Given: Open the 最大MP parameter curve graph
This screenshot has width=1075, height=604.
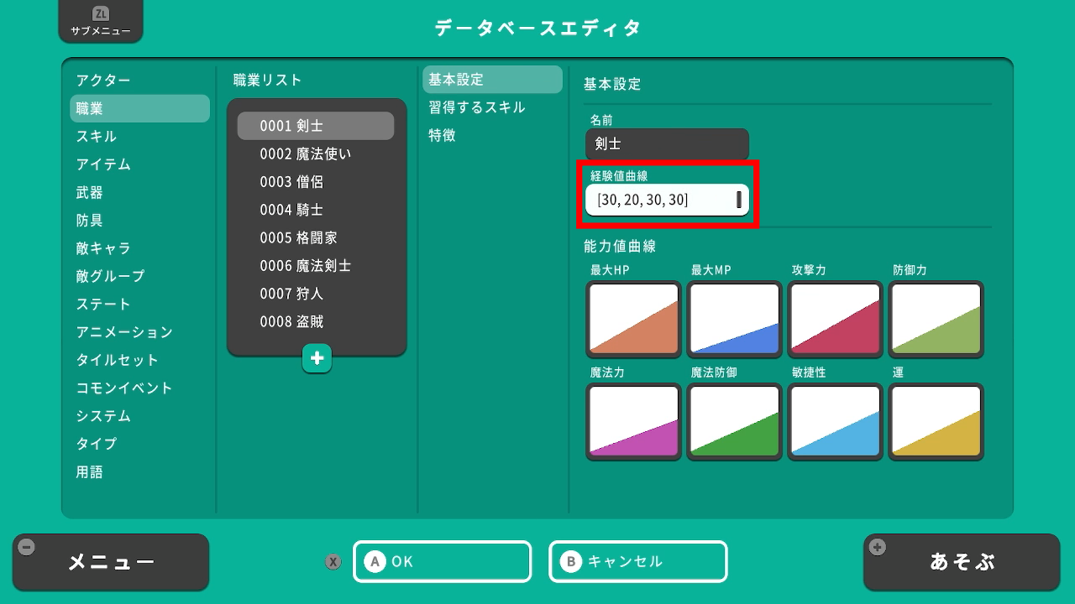Looking at the screenshot, I should tap(734, 319).
